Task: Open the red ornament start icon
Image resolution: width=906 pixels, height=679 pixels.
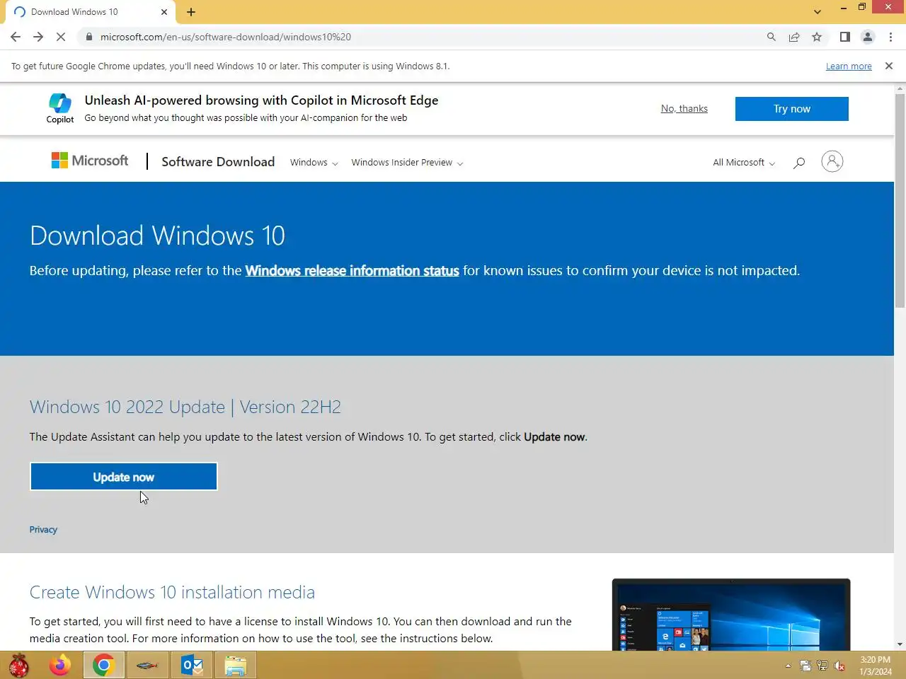Action: [19, 666]
